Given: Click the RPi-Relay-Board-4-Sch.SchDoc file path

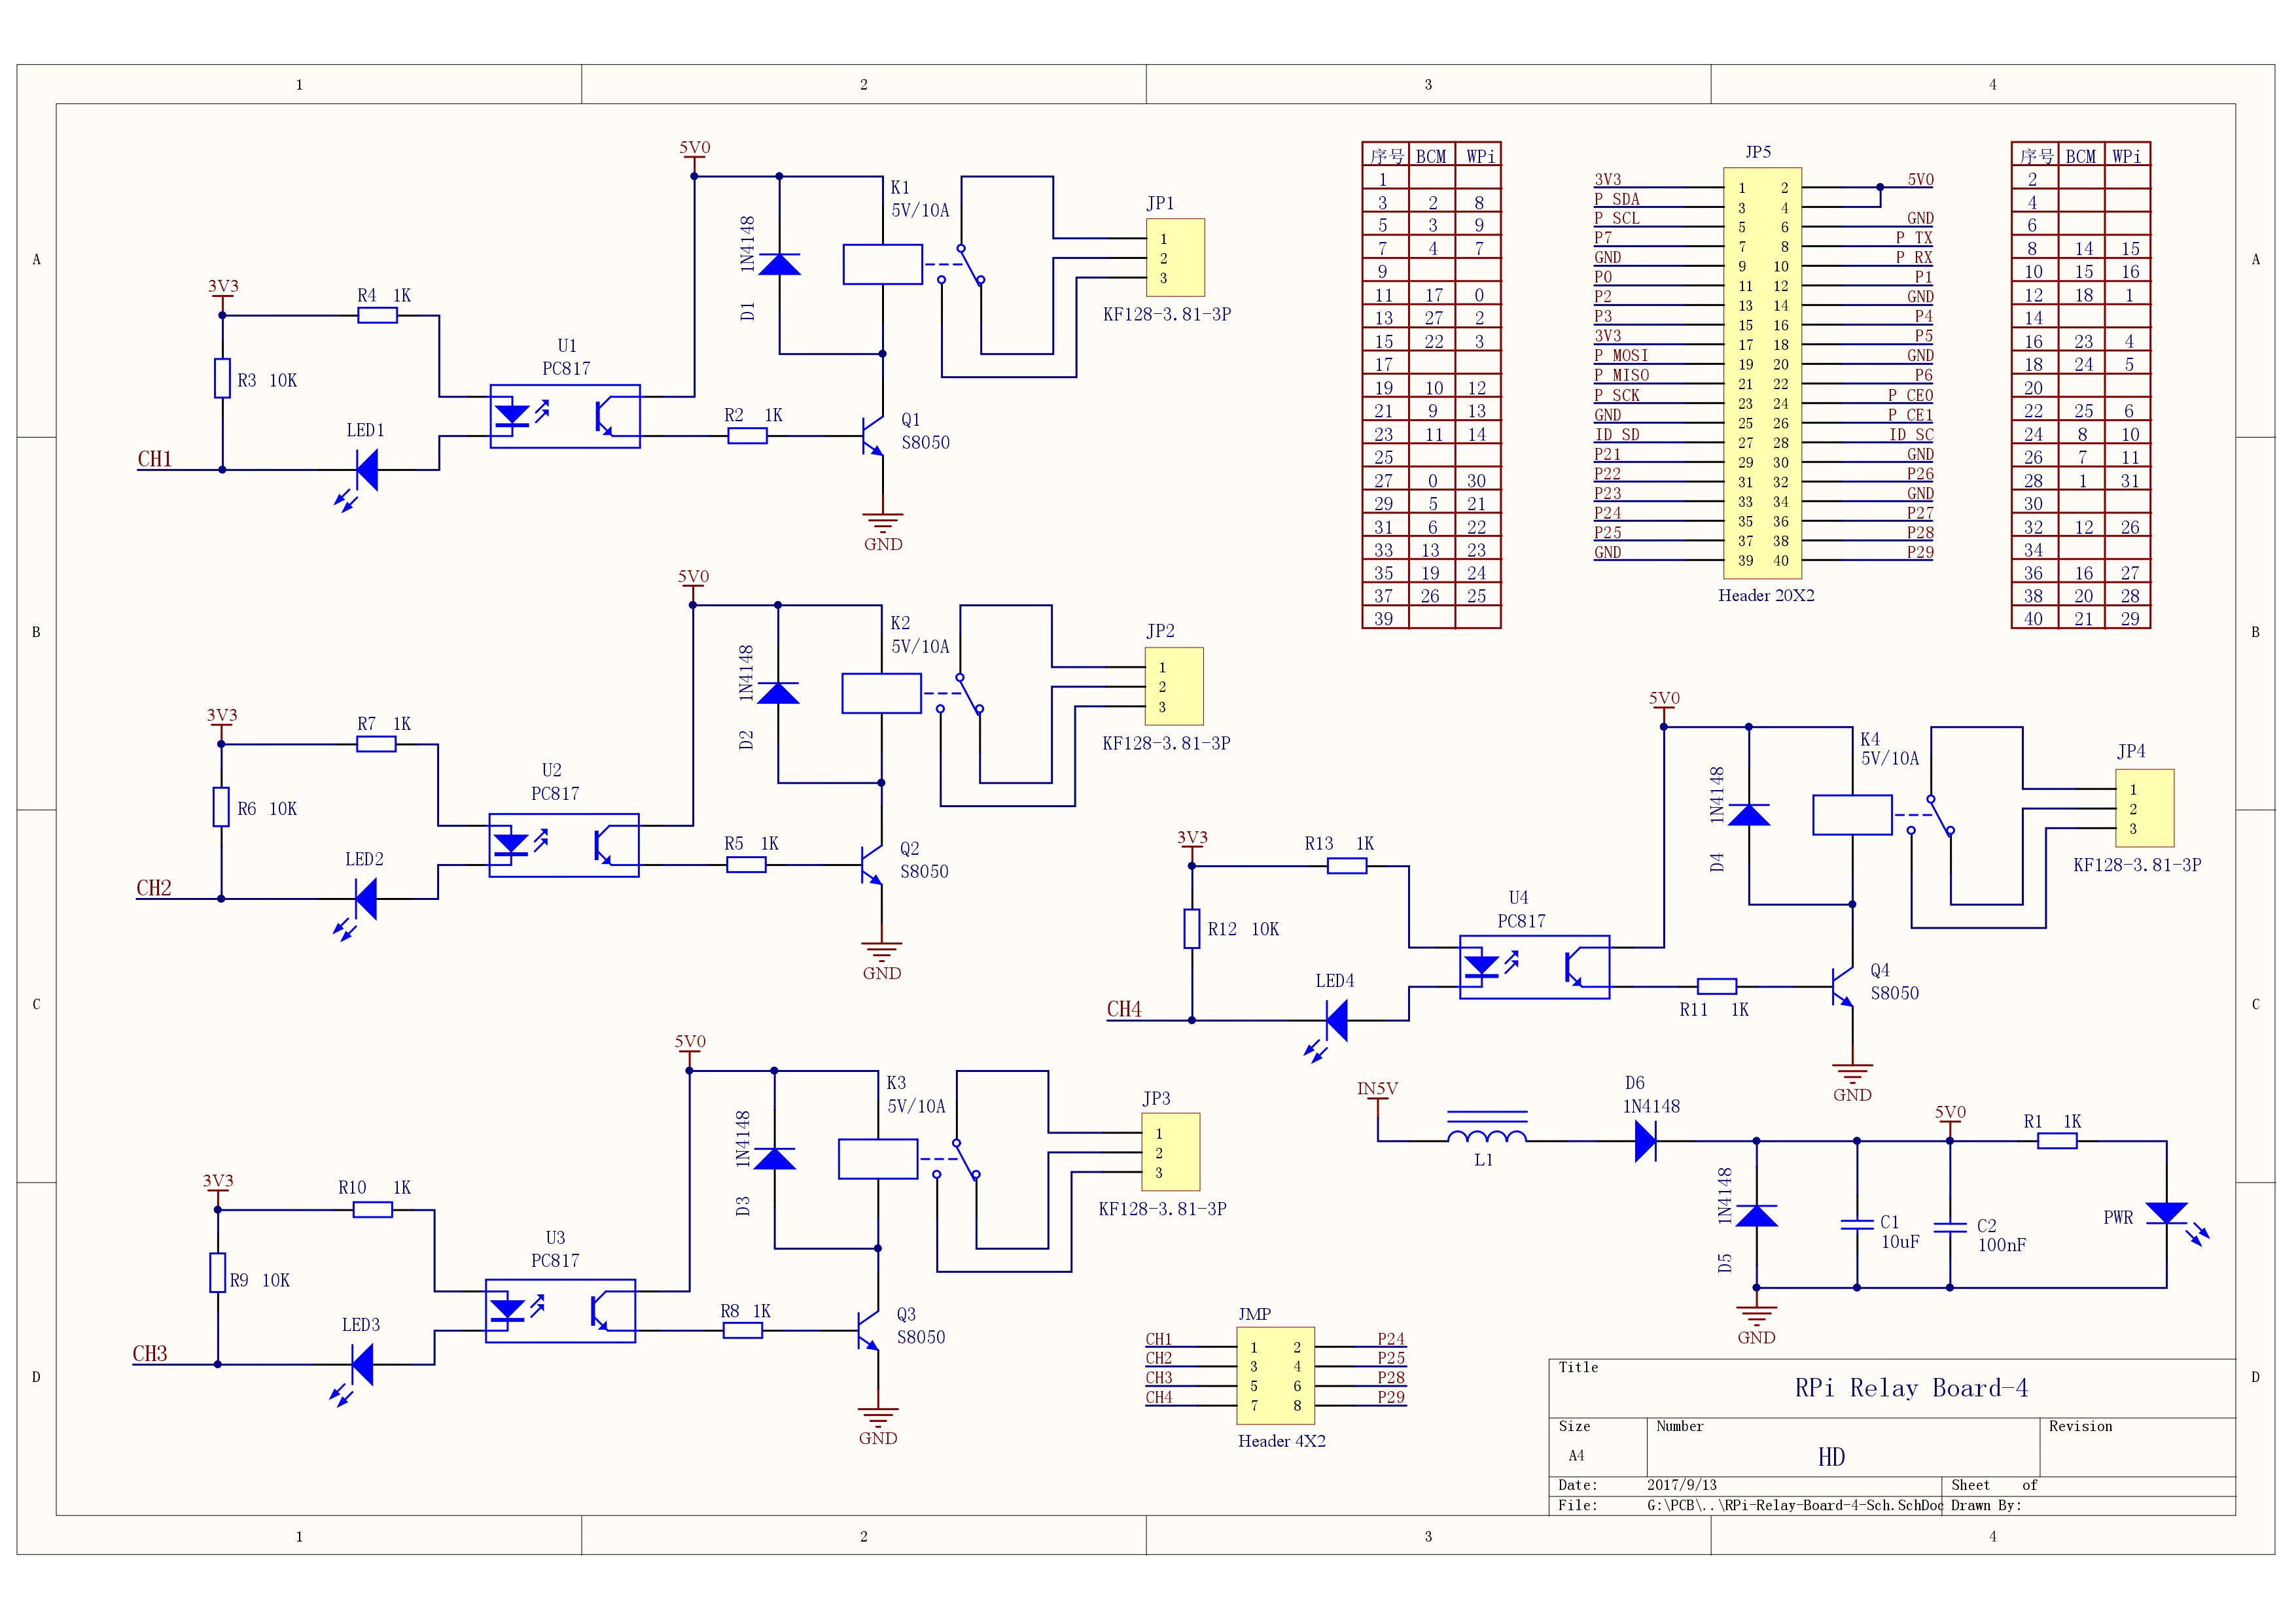Looking at the screenshot, I should click(x=1795, y=1505).
